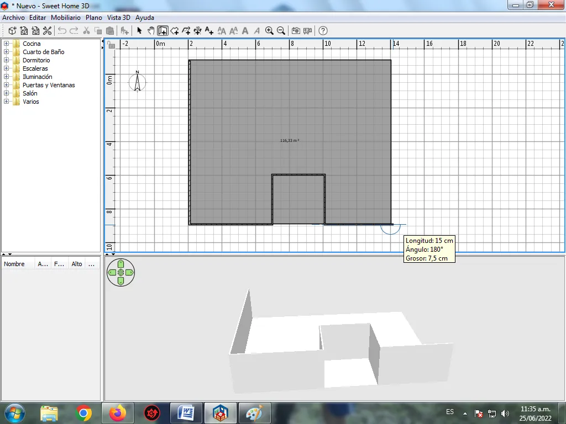Expand the Varios category
This screenshot has width=566, height=424.
pyautogui.click(x=6, y=102)
